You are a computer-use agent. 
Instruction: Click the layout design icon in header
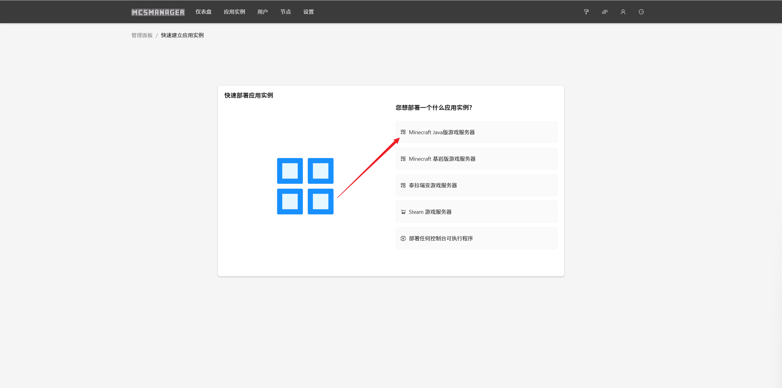605,12
